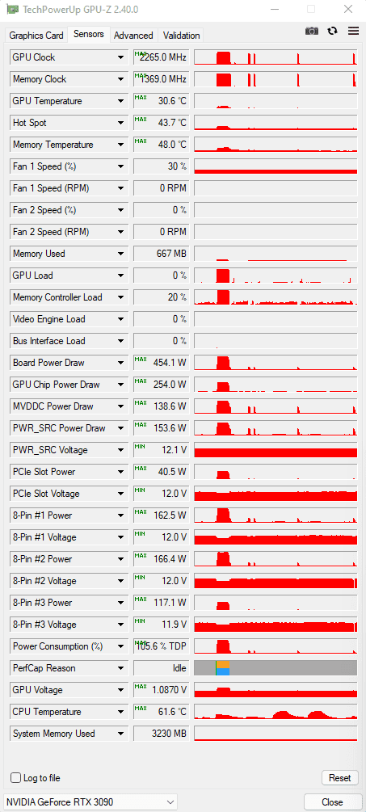
Task: Open the Fan 1 Speed (RPM) dropdown
Action: click(120, 188)
